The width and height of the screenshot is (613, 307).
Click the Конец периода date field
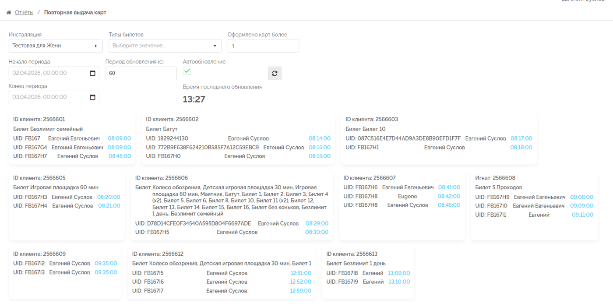pos(48,97)
